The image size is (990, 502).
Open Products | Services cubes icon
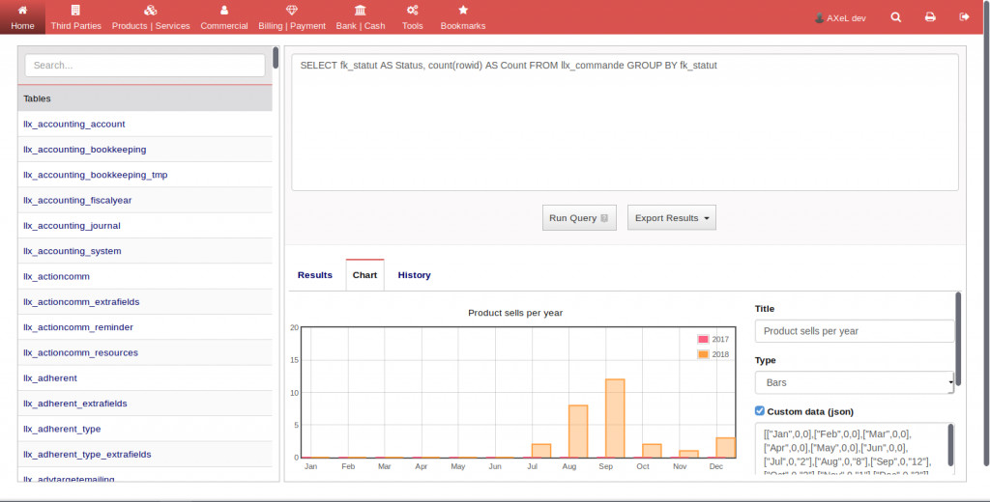click(x=150, y=11)
